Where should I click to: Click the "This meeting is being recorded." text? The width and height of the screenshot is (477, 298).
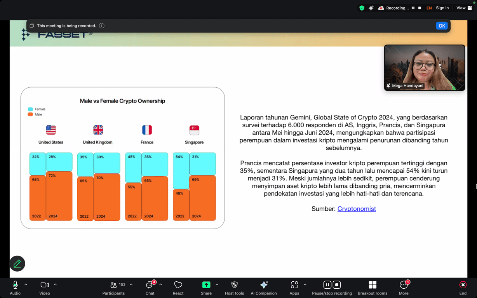tap(66, 26)
